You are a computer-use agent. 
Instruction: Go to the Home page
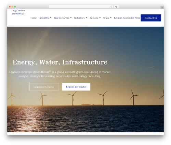(x=34, y=18)
